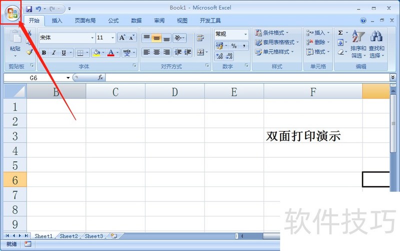This screenshot has height=251, width=400.
Task: Open the Fill down button
Action: pyautogui.click(x=340, y=42)
